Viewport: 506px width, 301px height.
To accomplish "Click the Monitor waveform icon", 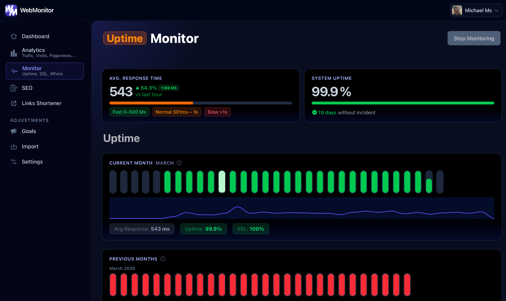I will 14,71.
